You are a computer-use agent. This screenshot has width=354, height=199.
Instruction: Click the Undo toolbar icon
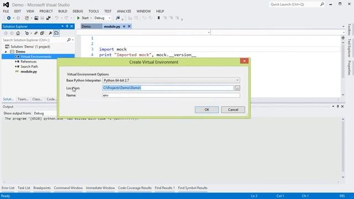coord(56,18)
